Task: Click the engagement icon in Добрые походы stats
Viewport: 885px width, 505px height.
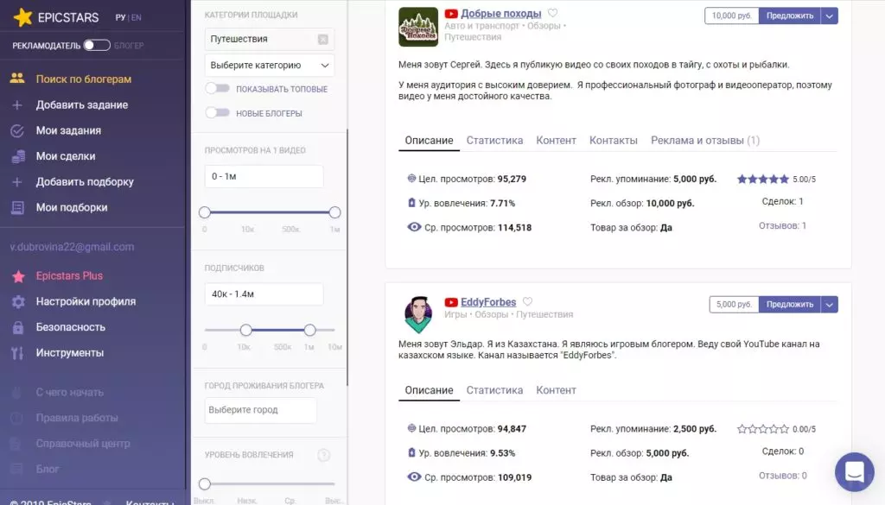Action: point(411,202)
